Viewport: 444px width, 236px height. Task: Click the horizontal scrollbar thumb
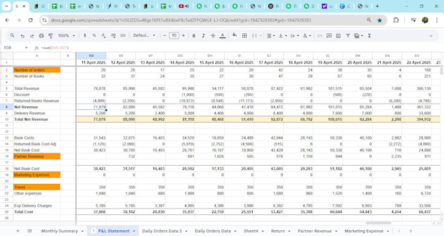(x=378, y=223)
